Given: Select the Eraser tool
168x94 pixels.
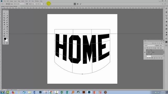Looking at the screenshot, I should (x=4, y=25).
